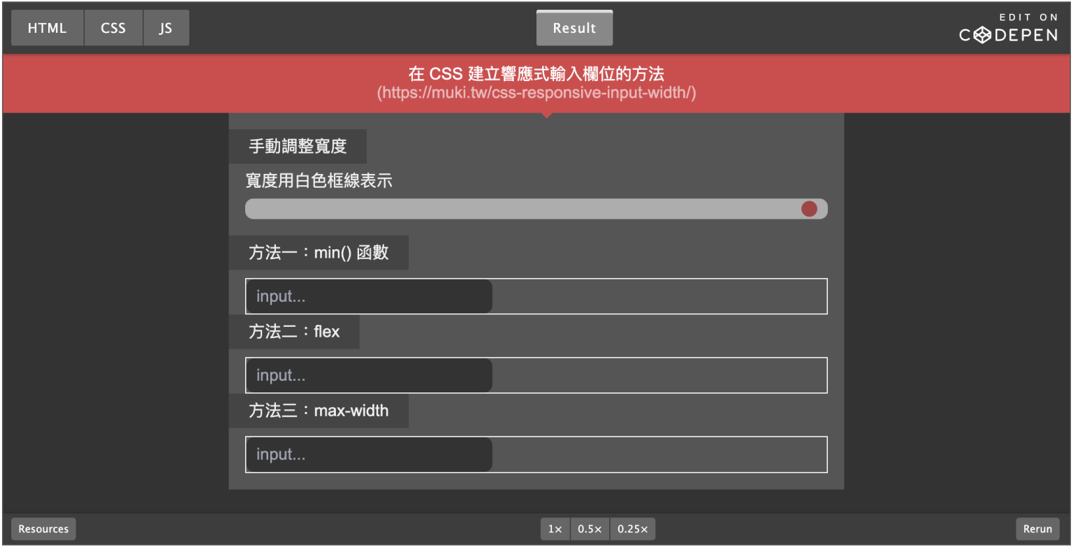
Task: Open the CSS tab
Action: [x=113, y=27]
